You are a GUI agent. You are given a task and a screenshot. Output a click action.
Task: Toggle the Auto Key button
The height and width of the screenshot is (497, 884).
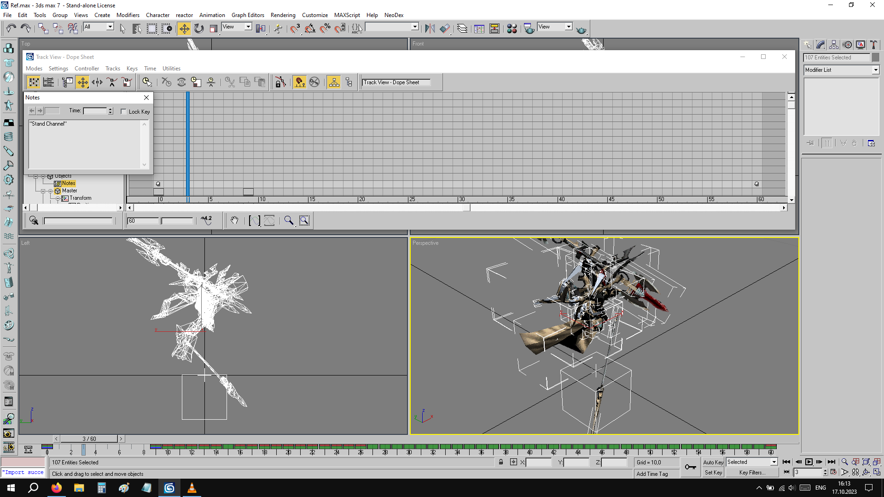coord(713,462)
